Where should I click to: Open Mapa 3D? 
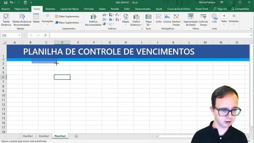148,20
